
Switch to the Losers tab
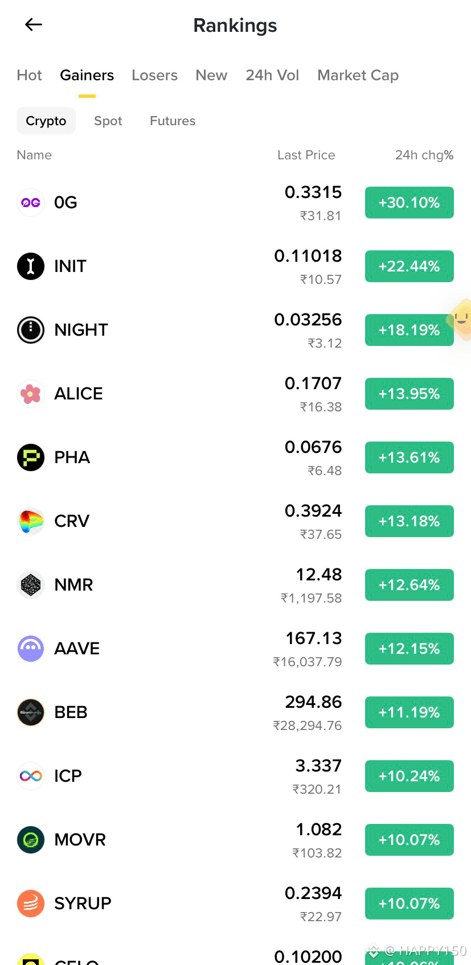pyautogui.click(x=154, y=75)
